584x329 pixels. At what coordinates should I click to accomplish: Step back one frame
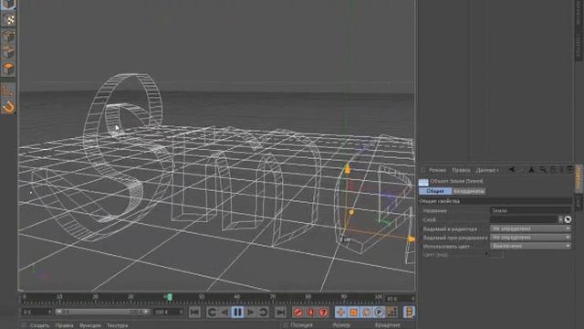224,312
